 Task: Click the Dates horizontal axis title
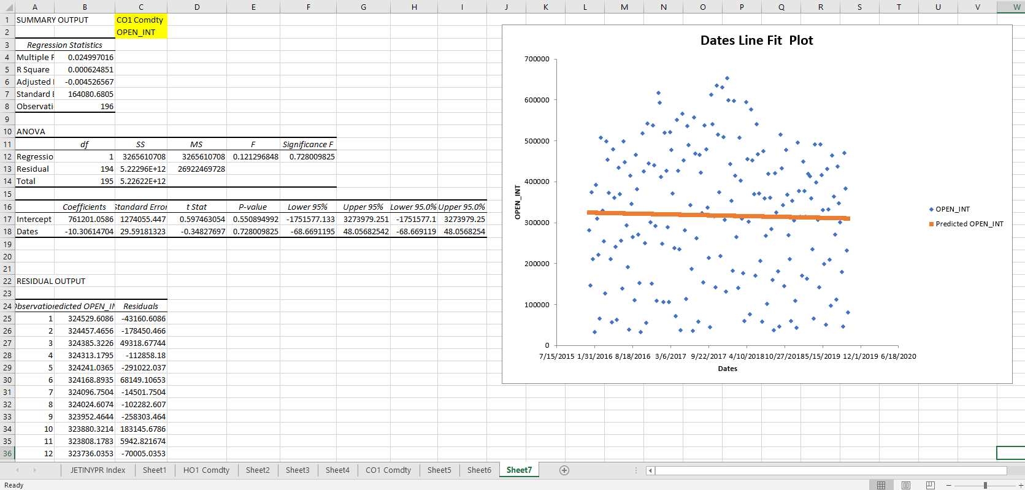pyautogui.click(x=727, y=369)
